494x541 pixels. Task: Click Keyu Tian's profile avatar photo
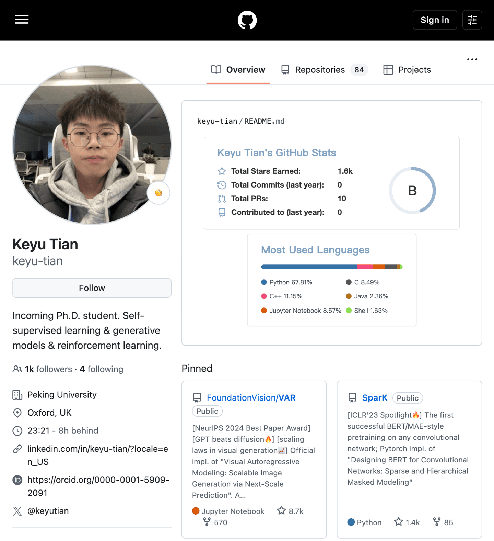click(92, 145)
